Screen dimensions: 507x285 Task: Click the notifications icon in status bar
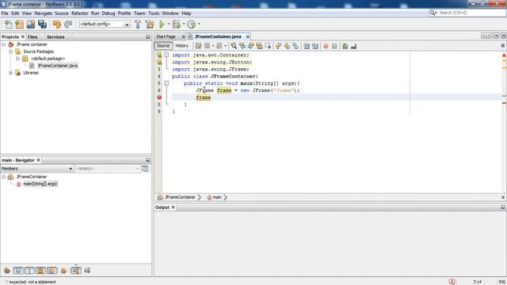(452, 282)
